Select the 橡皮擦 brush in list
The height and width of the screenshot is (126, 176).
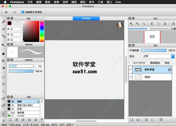[23, 113]
